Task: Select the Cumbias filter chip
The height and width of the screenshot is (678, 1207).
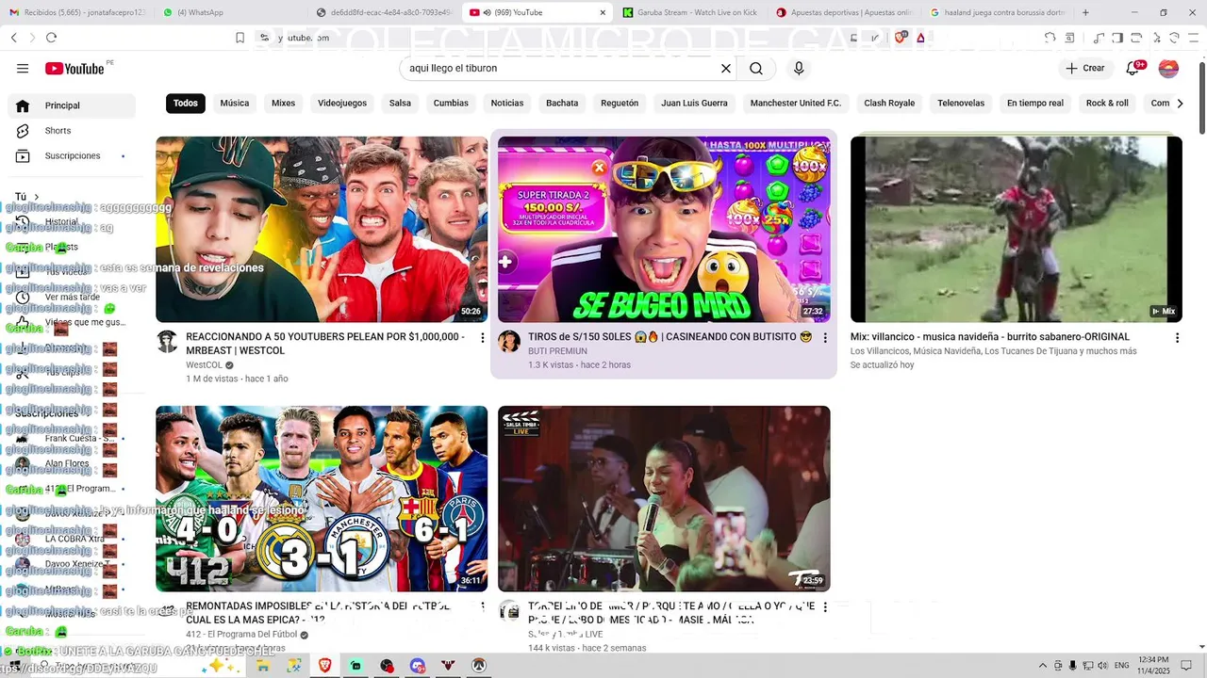Action: [451, 104]
